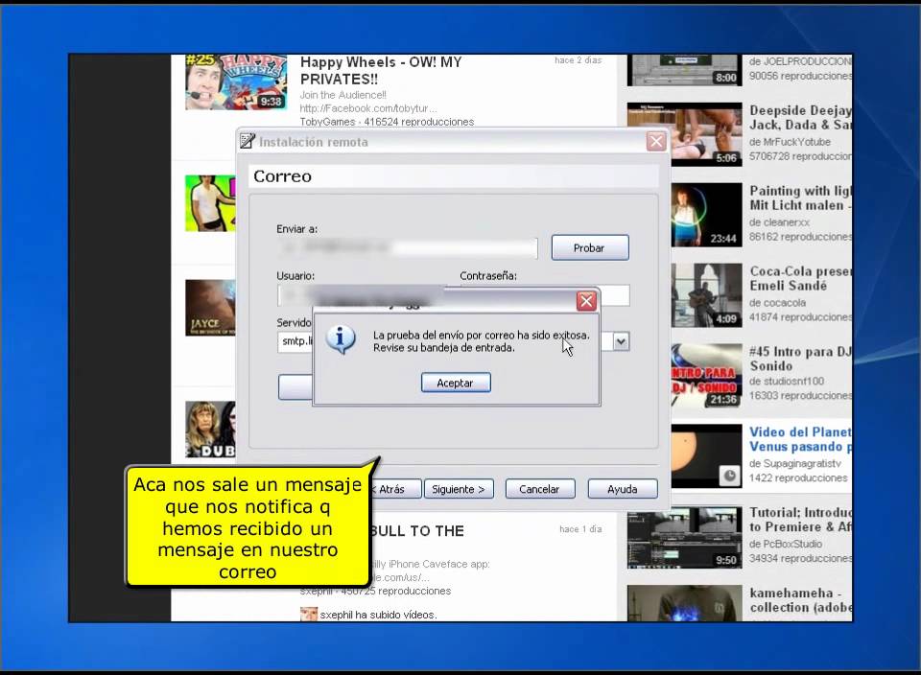Open kamehameha video thumbnail
The width and height of the screenshot is (921, 675).
[x=685, y=603]
